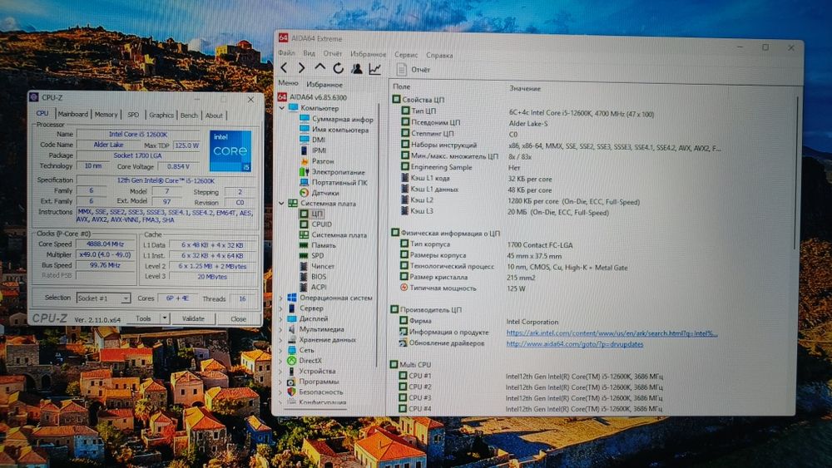
Task: Select Имя компьютера tree item
Action: click(x=334, y=130)
